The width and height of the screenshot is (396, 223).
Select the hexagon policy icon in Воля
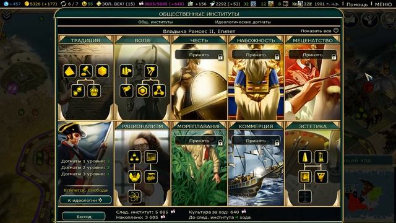click(143, 91)
